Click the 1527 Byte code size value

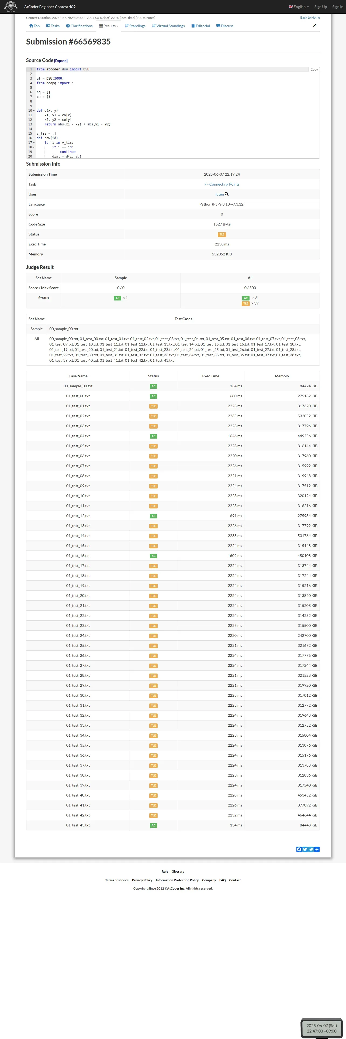(x=222, y=224)
